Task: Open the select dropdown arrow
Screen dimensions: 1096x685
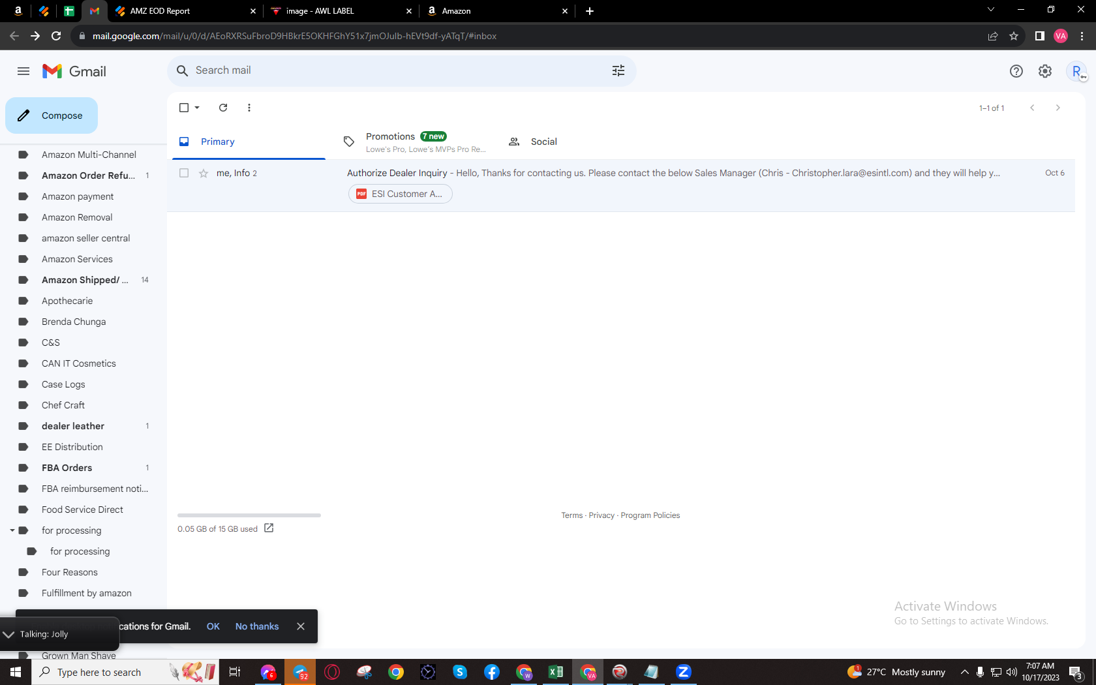Action: (x=197, y=108)
